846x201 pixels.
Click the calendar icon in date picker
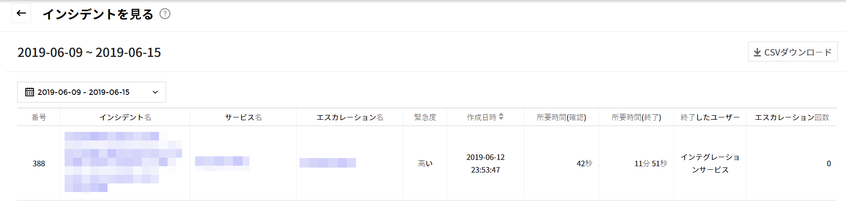pos(29,92)
